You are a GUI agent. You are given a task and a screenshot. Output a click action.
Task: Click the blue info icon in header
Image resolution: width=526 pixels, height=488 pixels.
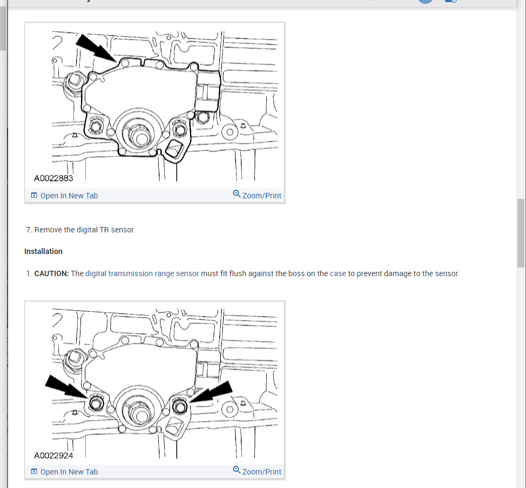(450, 1)
